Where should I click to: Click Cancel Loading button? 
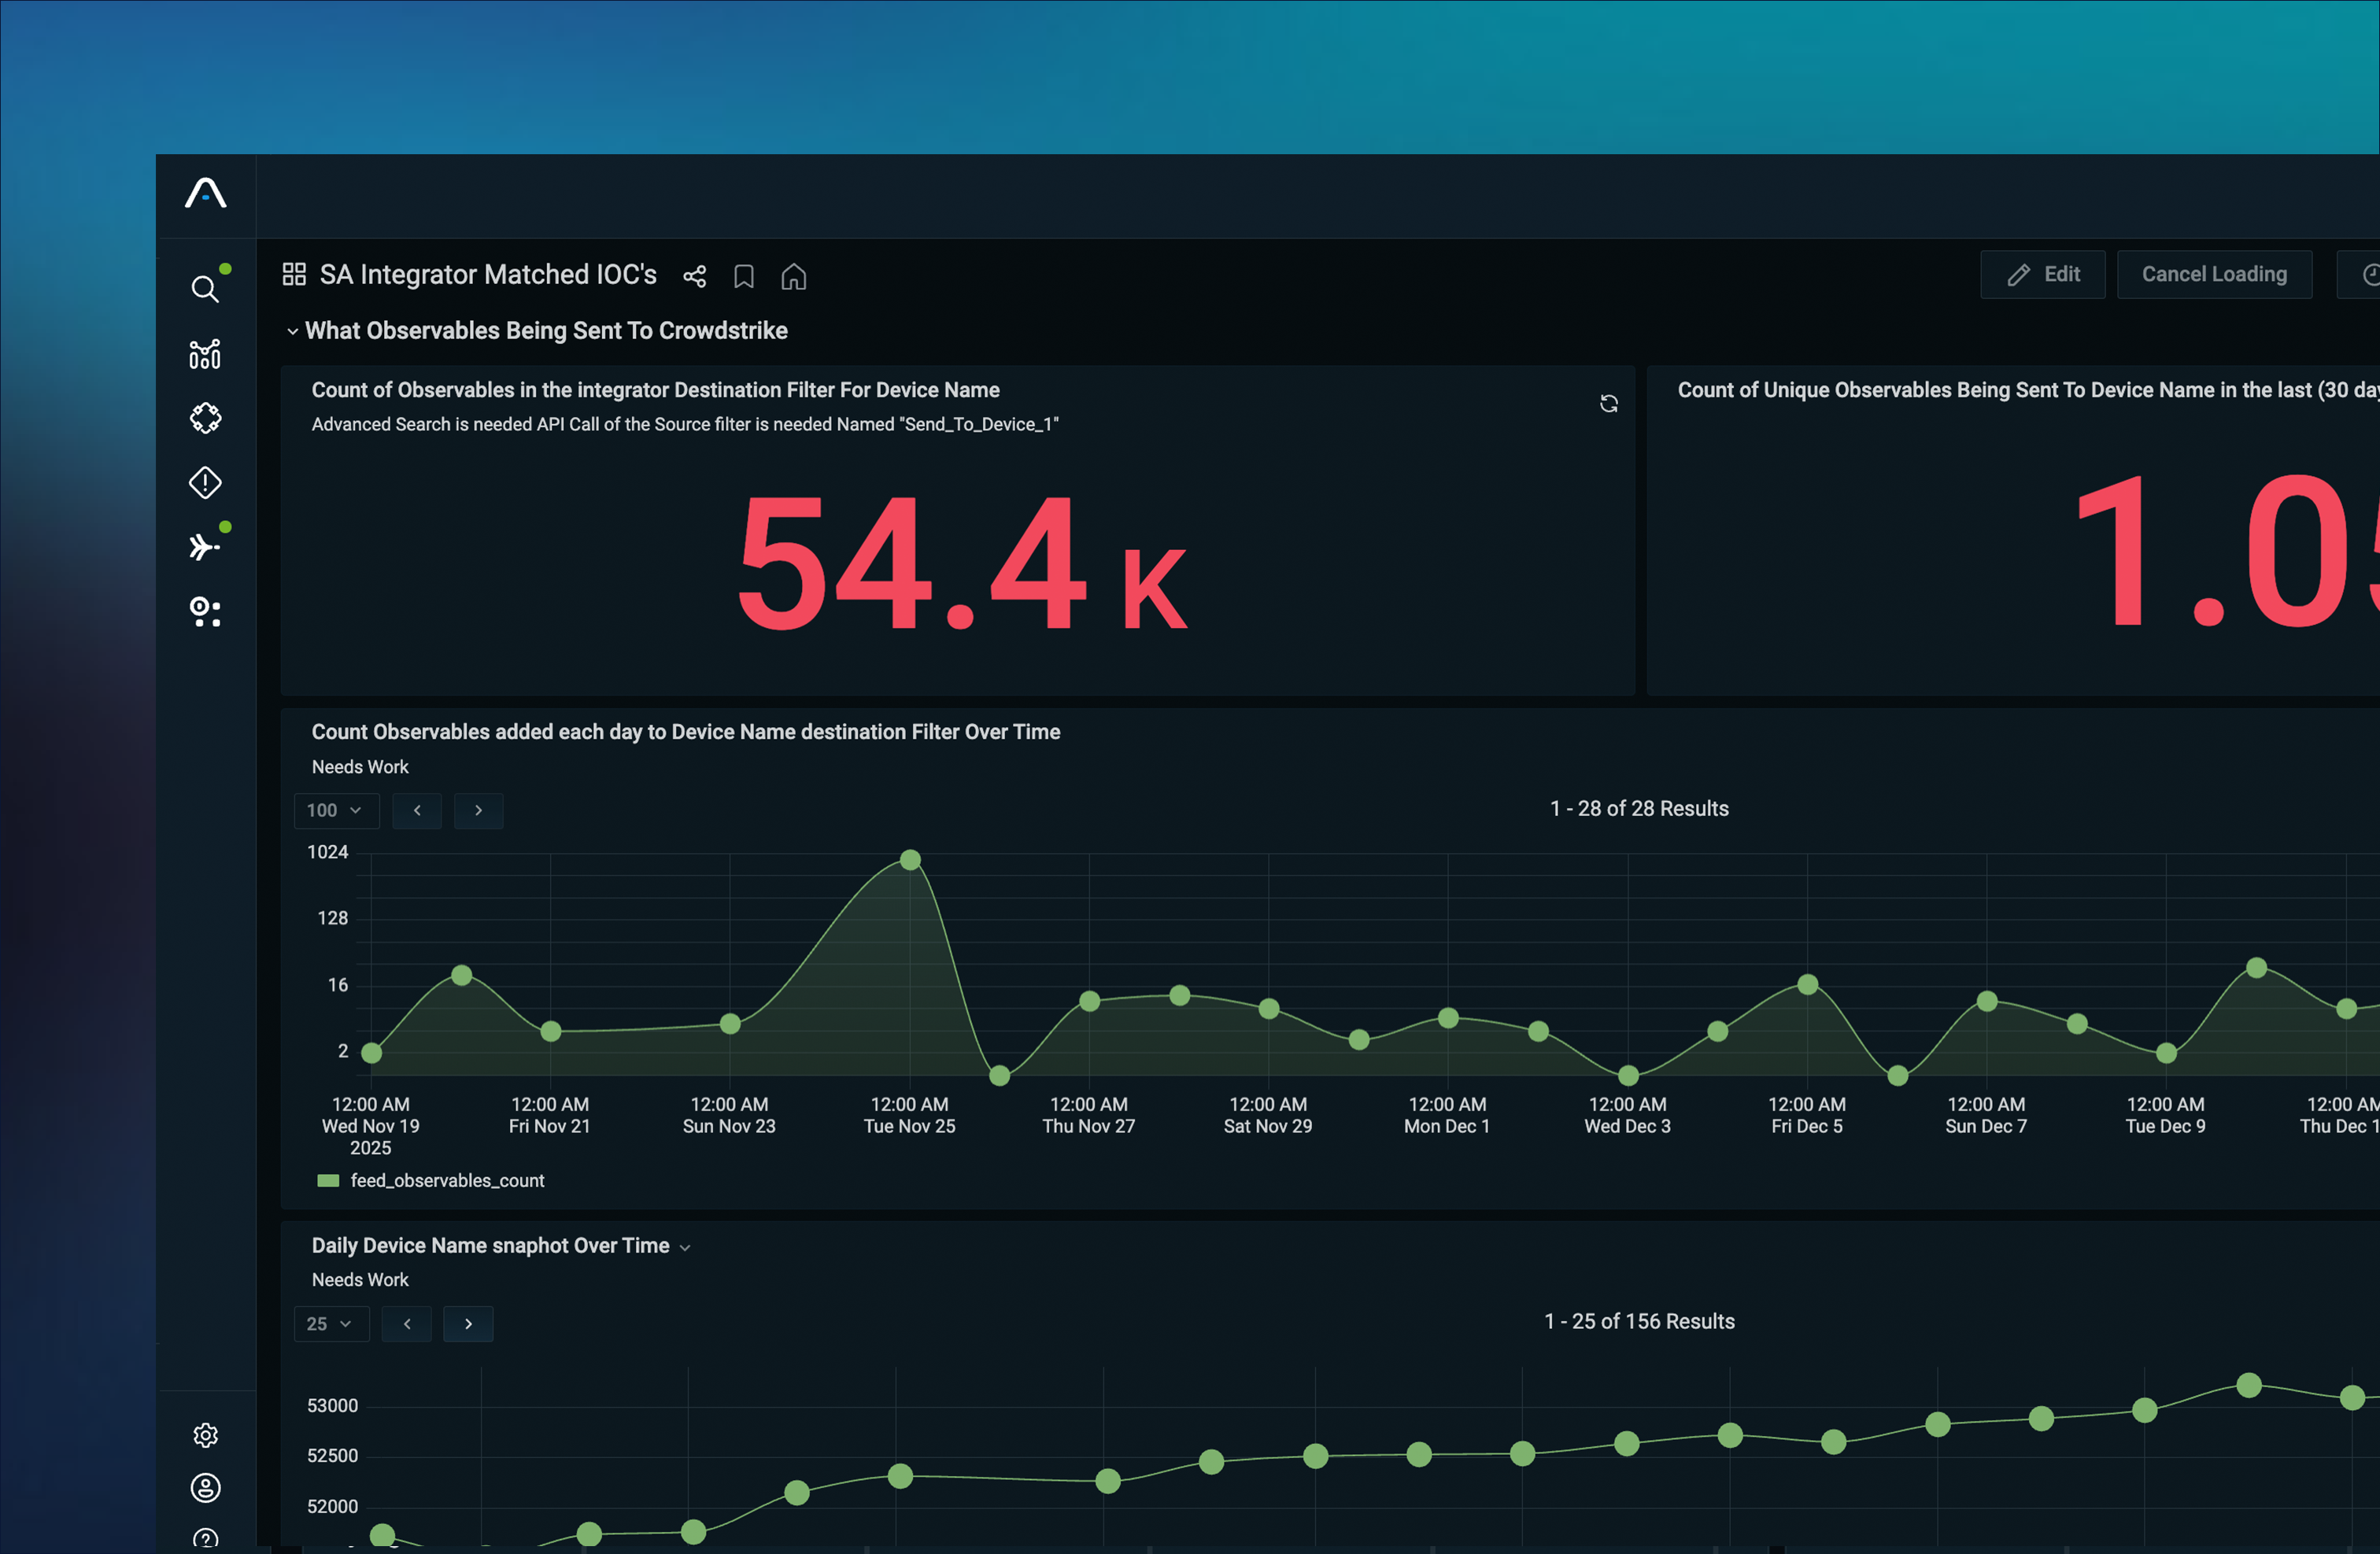click(x=2214, y=275)
